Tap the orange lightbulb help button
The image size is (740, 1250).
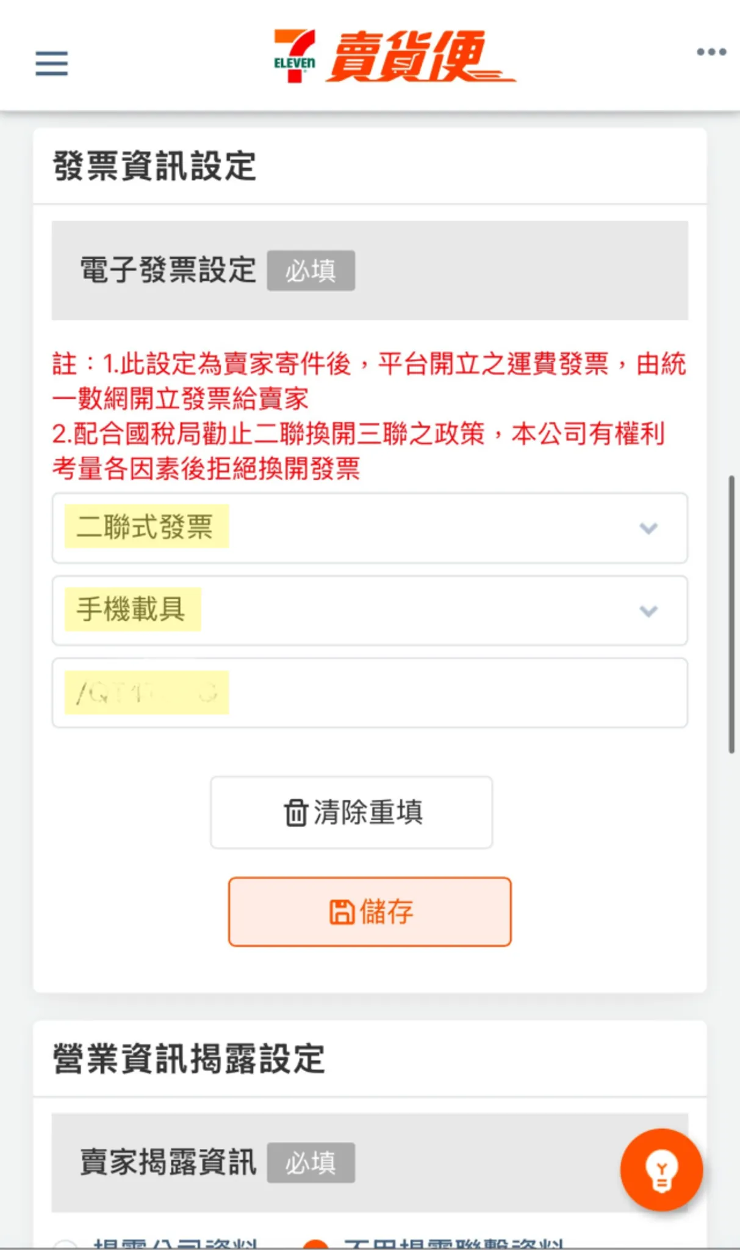click(661, 1169)
